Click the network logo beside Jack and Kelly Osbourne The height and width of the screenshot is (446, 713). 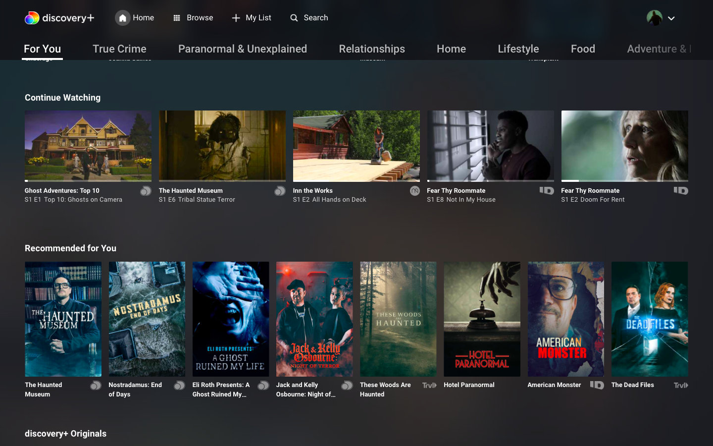(347, 385)
